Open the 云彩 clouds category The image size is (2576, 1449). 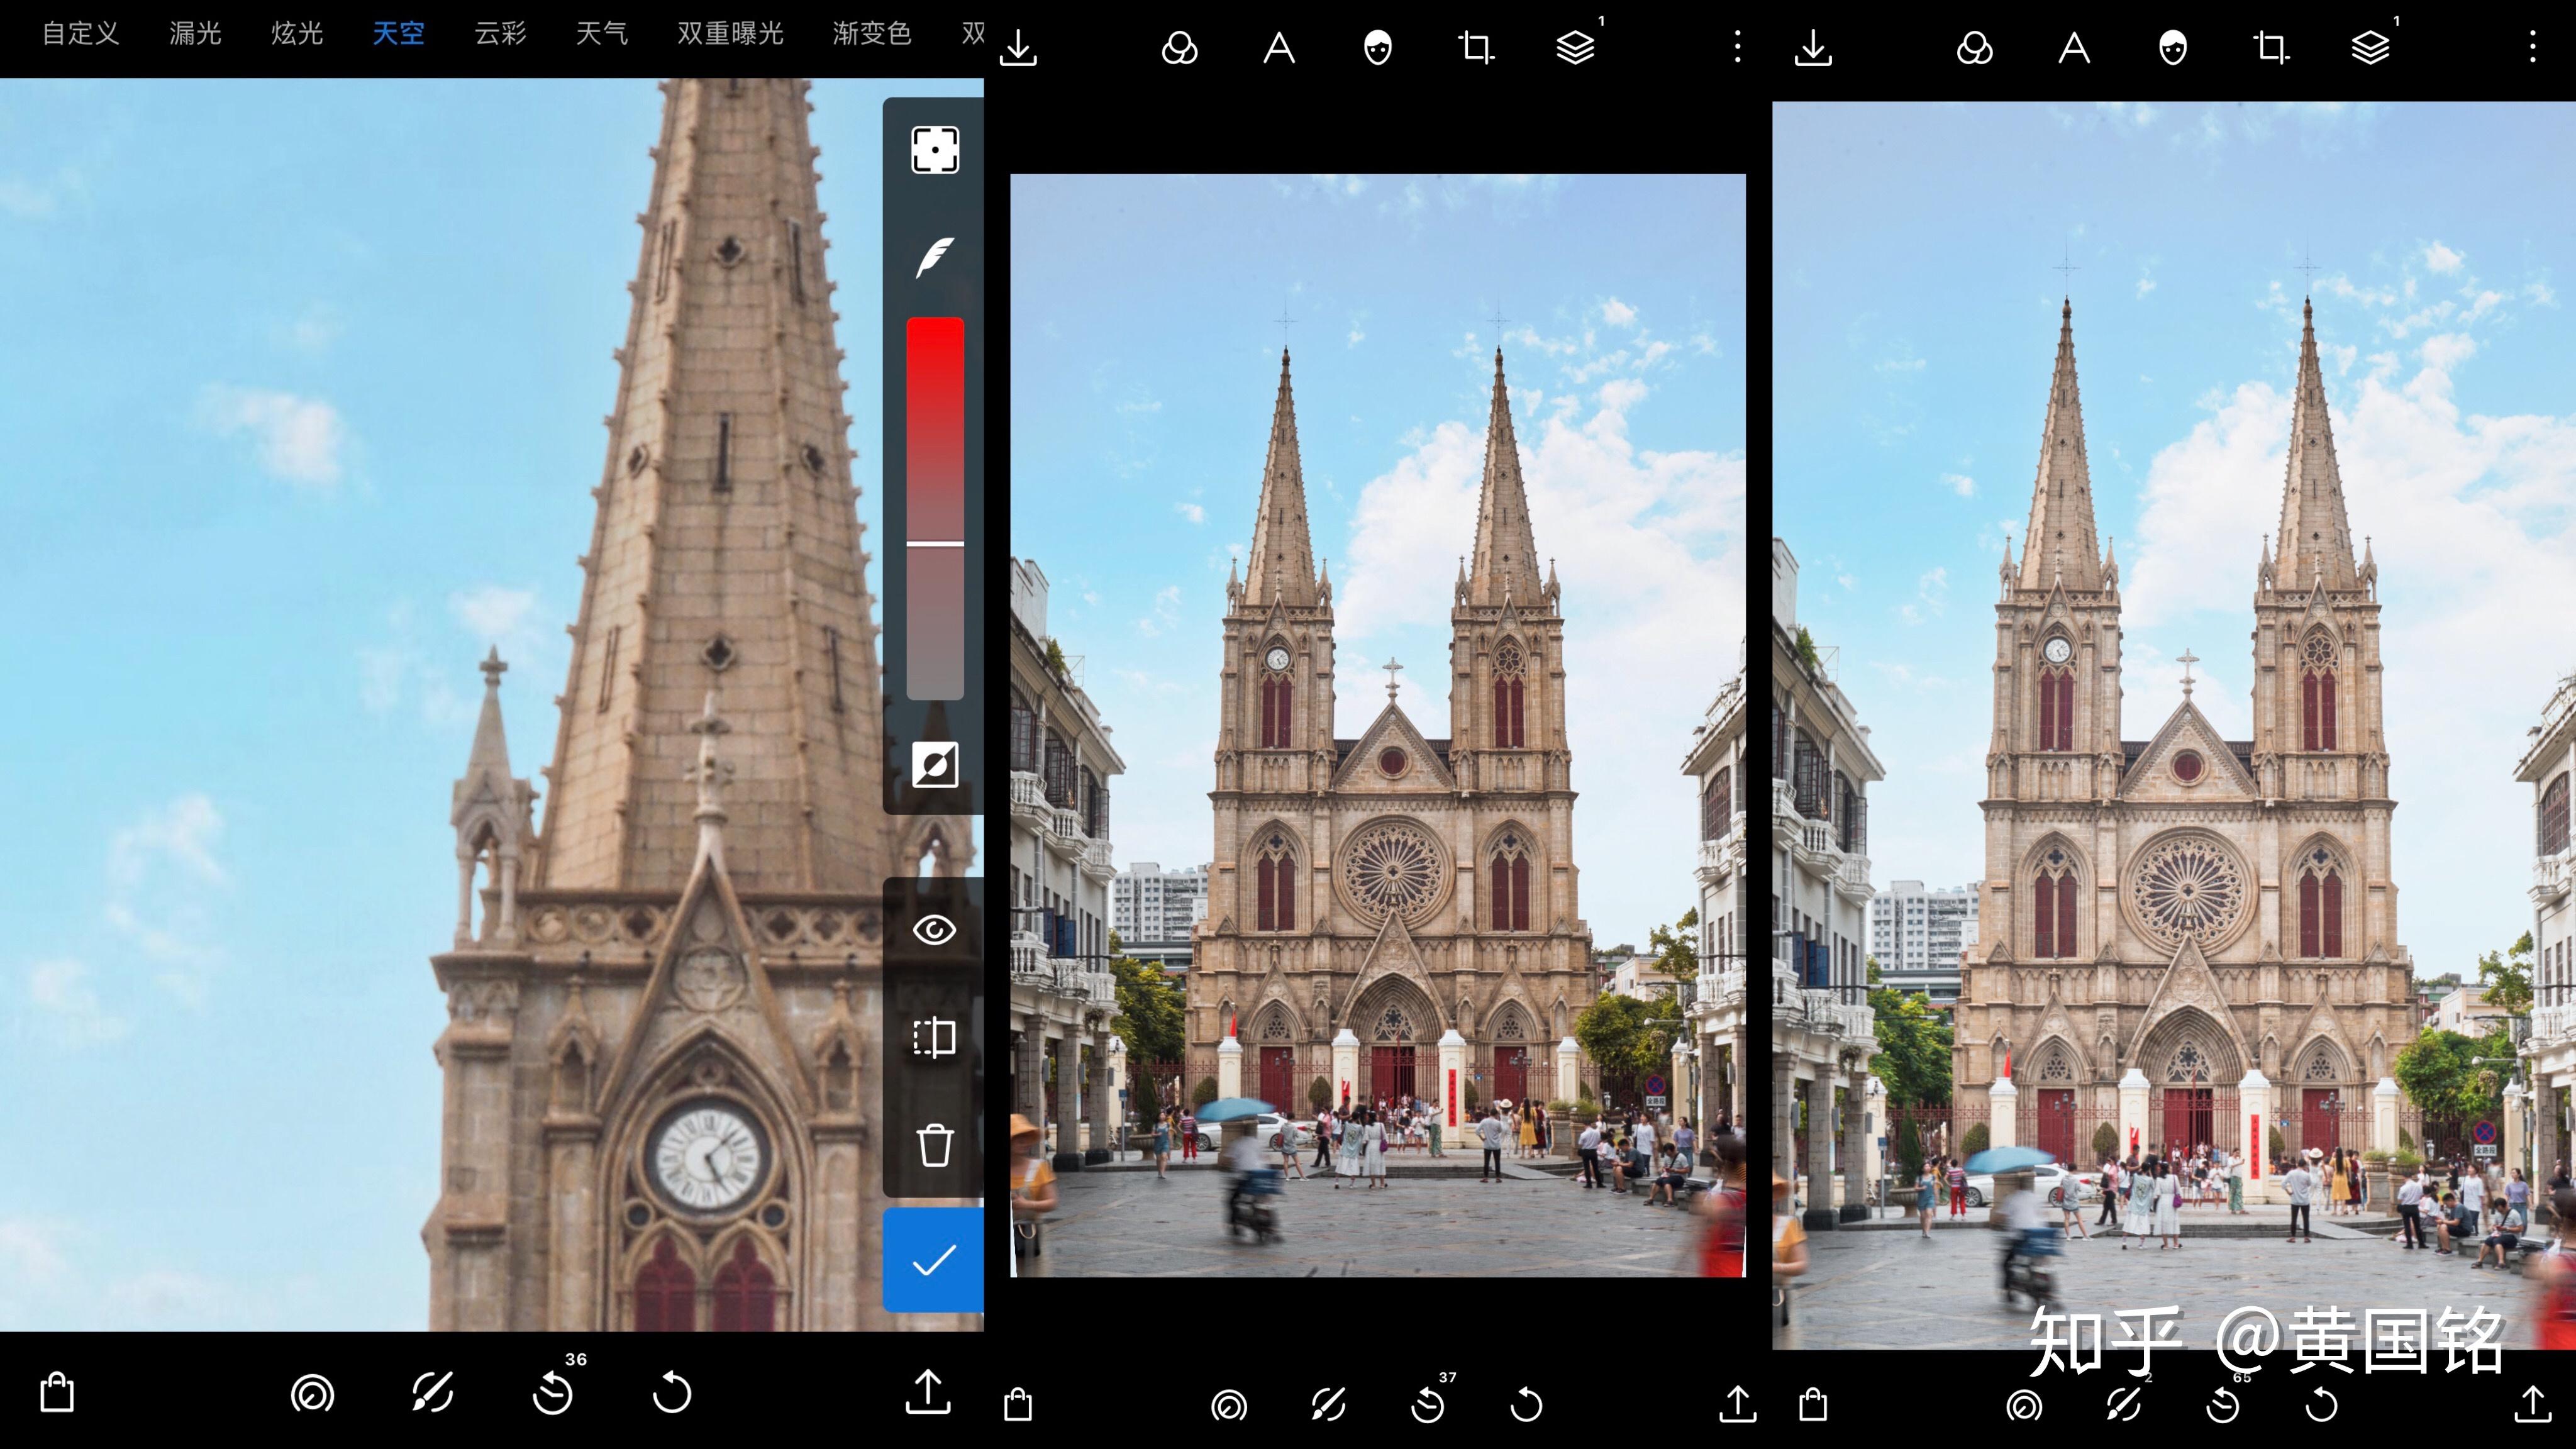[500, 34]
